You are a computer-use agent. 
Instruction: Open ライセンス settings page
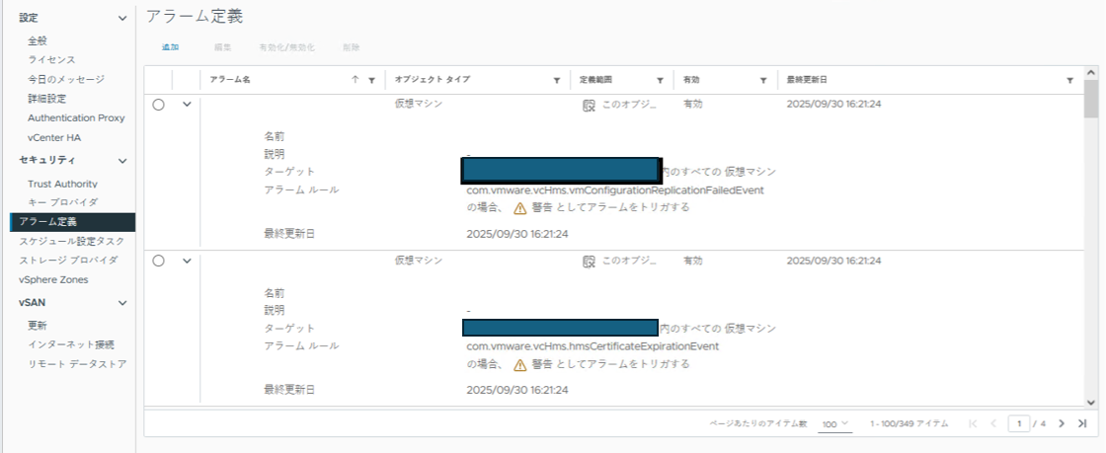[x=51, y=60]
